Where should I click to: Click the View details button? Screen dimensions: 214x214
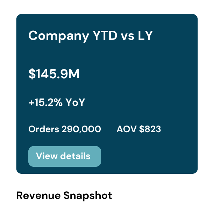[64, 156]
